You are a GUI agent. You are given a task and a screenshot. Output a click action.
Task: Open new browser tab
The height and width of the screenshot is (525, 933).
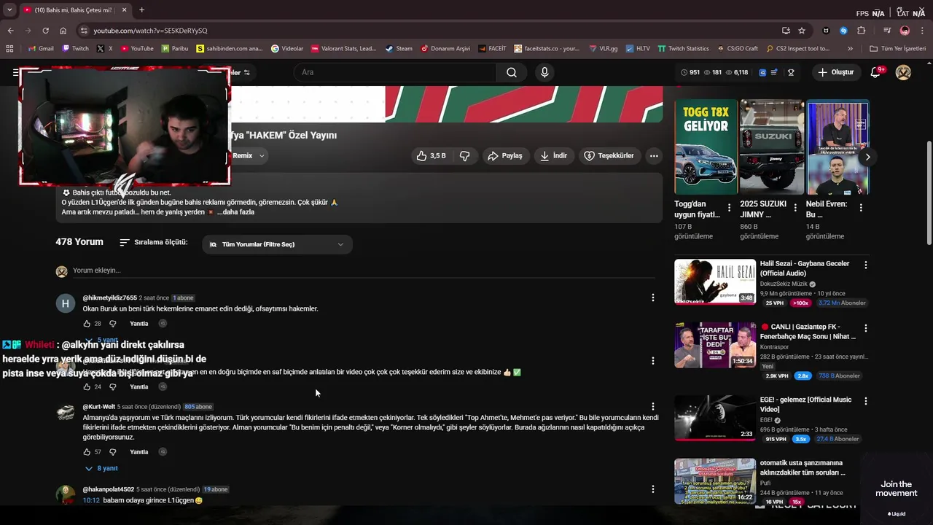pos(141,10)
